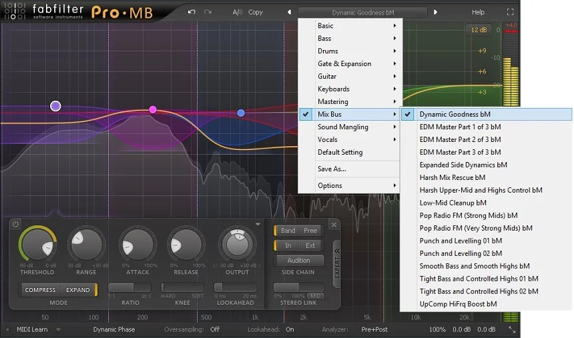This screenshot has width=574, height=338.
Task: Select Mix Bus category entry
Action: coord(350,114)
